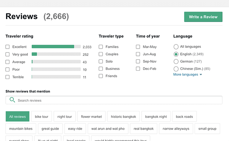Select the All reviews tag
229x141 pixels.
18,116
